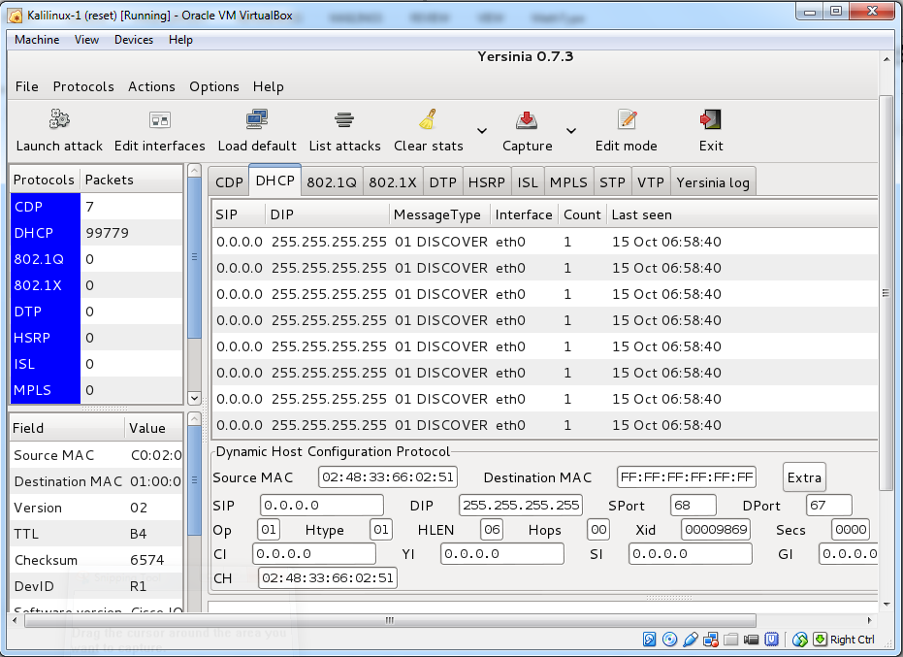903x657 pixels.
Task: Select the CDP row in Protocols list
Action: [x=97, y=207]
